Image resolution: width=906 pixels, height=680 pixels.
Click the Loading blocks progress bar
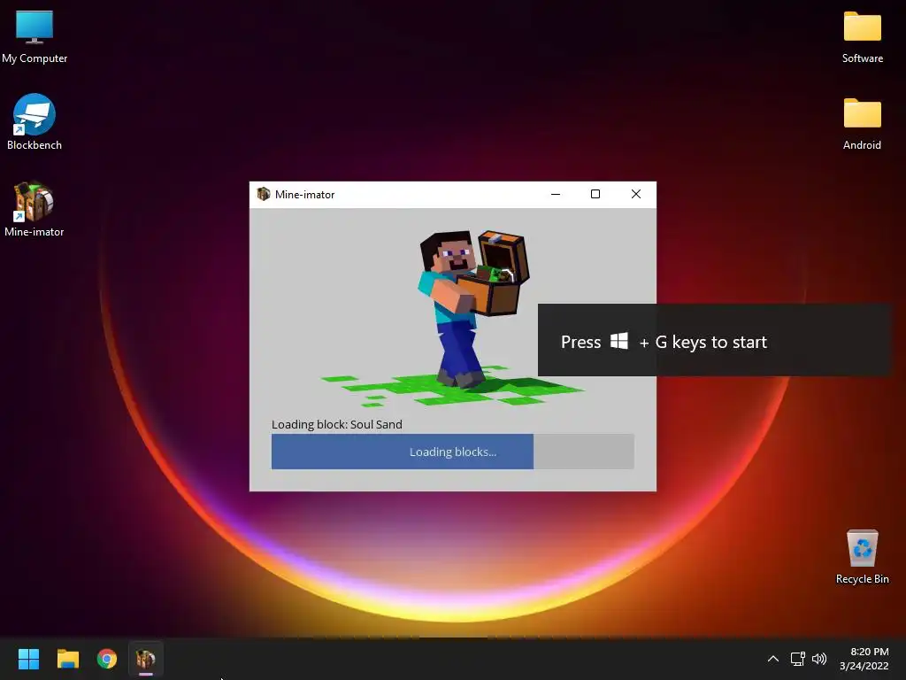click(x=452, y=452)
